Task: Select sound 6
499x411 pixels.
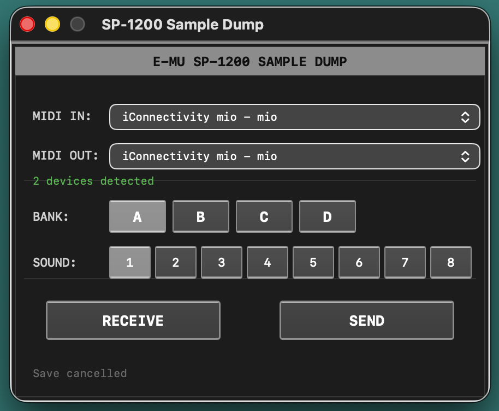Action: 359,262
